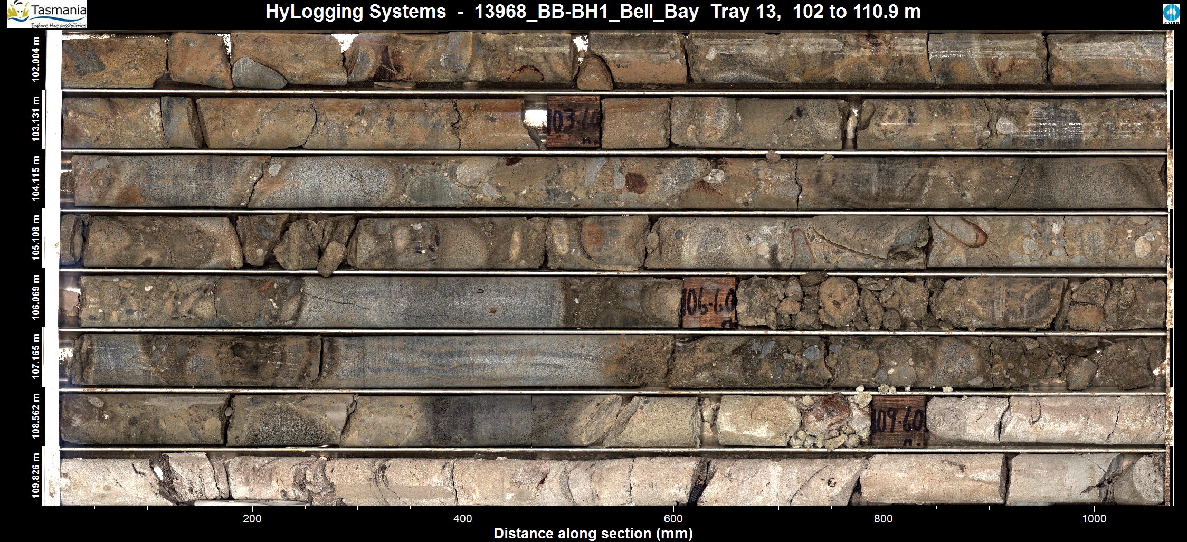Click the 106.60 wooden depth marker block

tap(709, 302)
